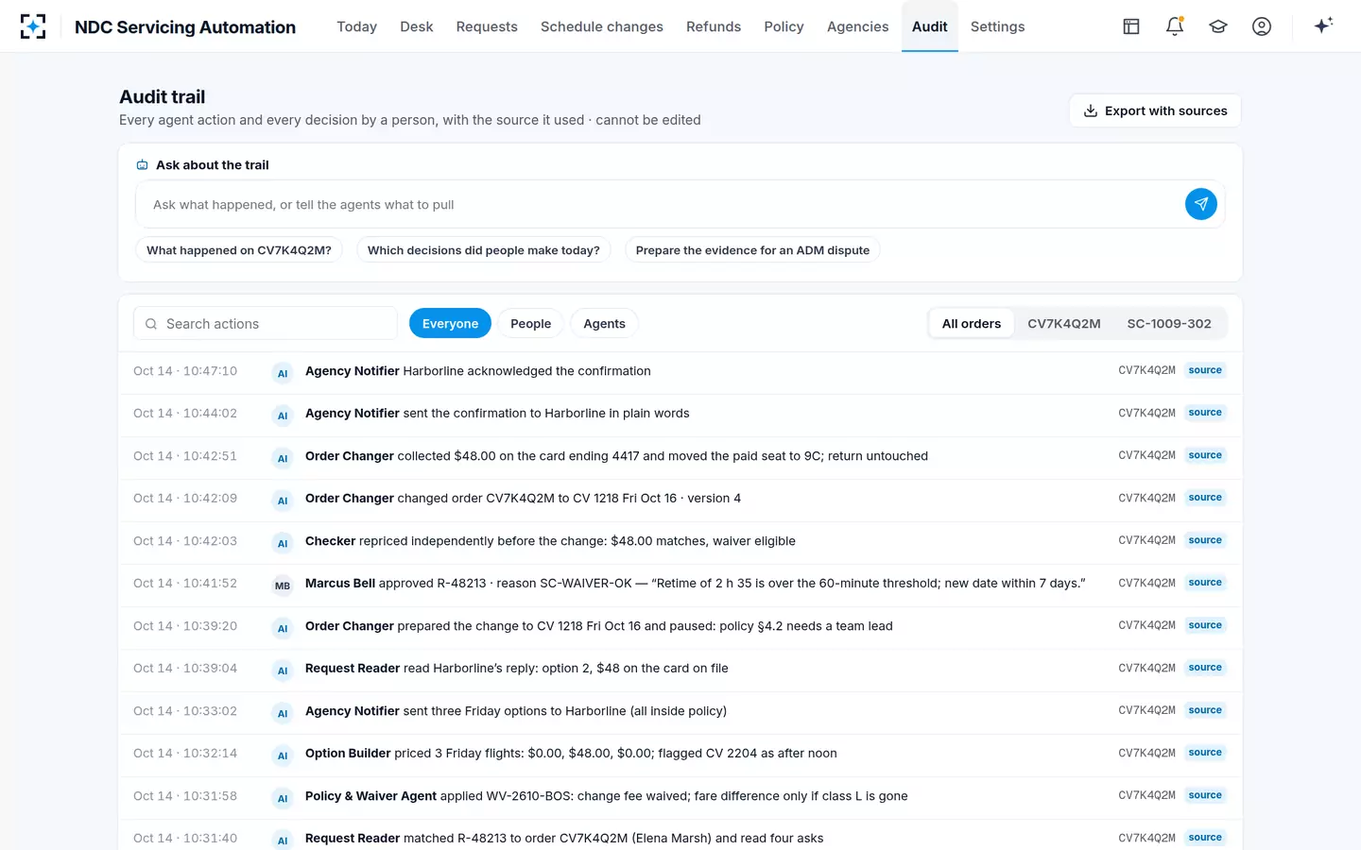
Task: Choose the "What happened on CV7K4Q2M?" suggestion
Action: [239, 250]
